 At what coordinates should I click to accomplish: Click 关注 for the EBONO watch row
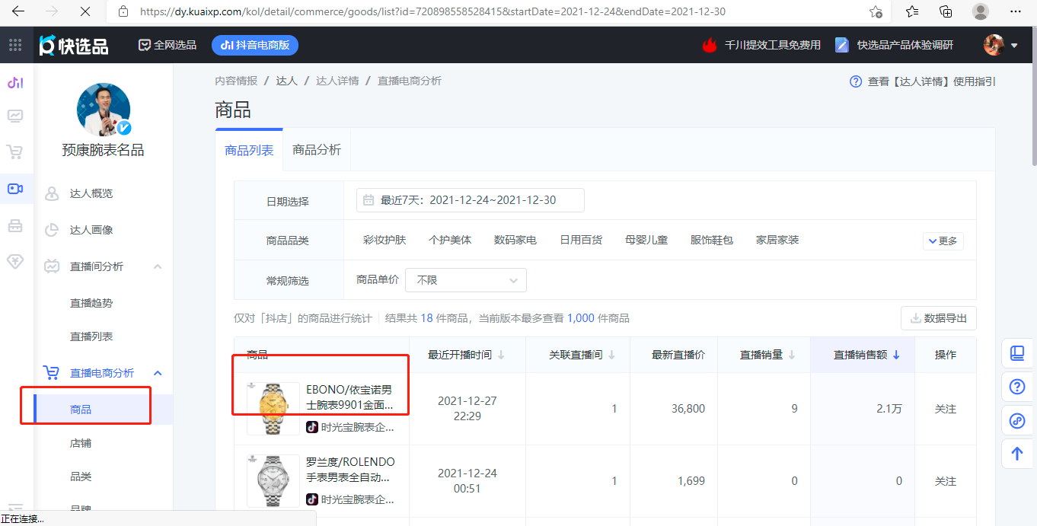(946, 409)
